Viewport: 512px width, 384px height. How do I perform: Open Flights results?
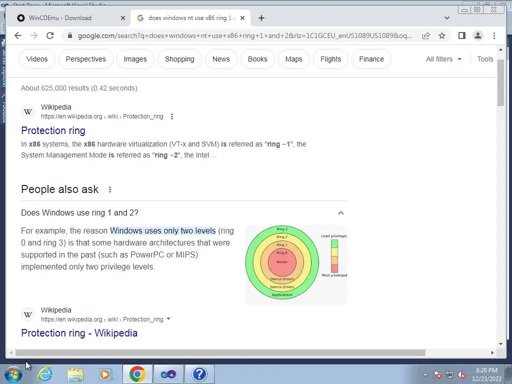click(330, 59)
